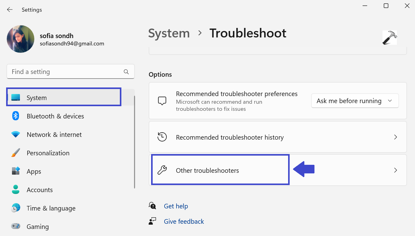Click the Network & internet wifi icon
This screenshot has width=415, height=236.
tap(16, 134)
